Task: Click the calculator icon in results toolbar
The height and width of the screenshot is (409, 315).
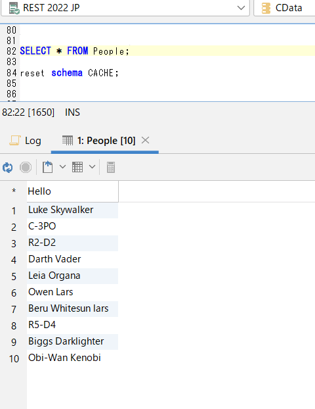Action: (x=111, y=167)
